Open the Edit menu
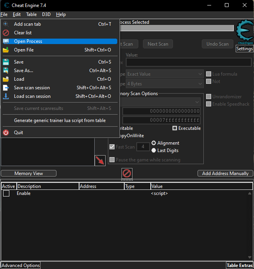 17,14
